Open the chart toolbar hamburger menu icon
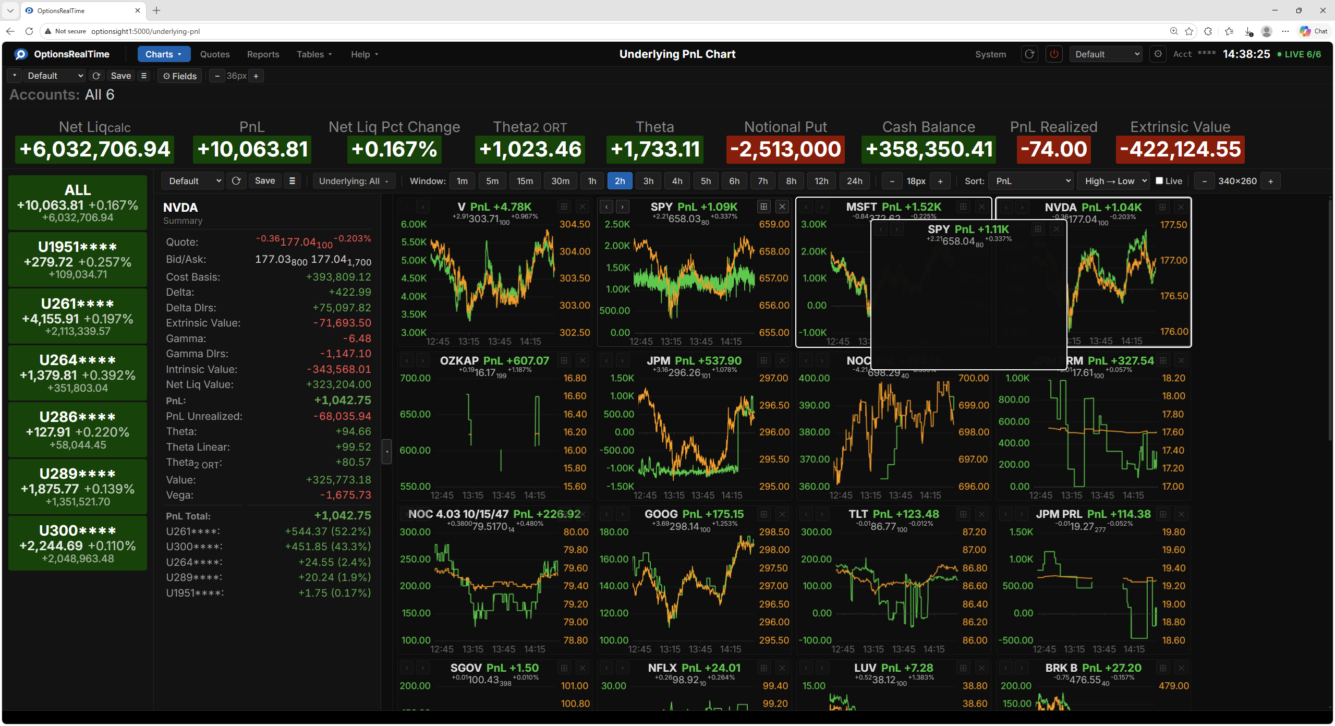Viewport: 1335px width, 726px height. coord(292,181)
